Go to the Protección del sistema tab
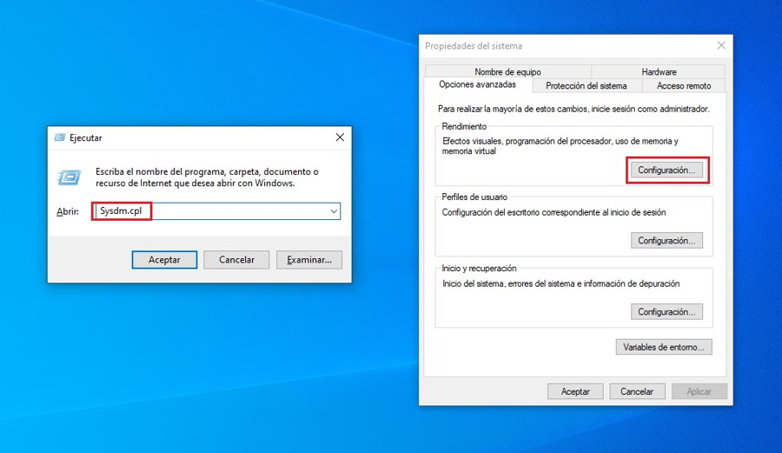Viewport: 782px width, 453px height. [586, 86]
